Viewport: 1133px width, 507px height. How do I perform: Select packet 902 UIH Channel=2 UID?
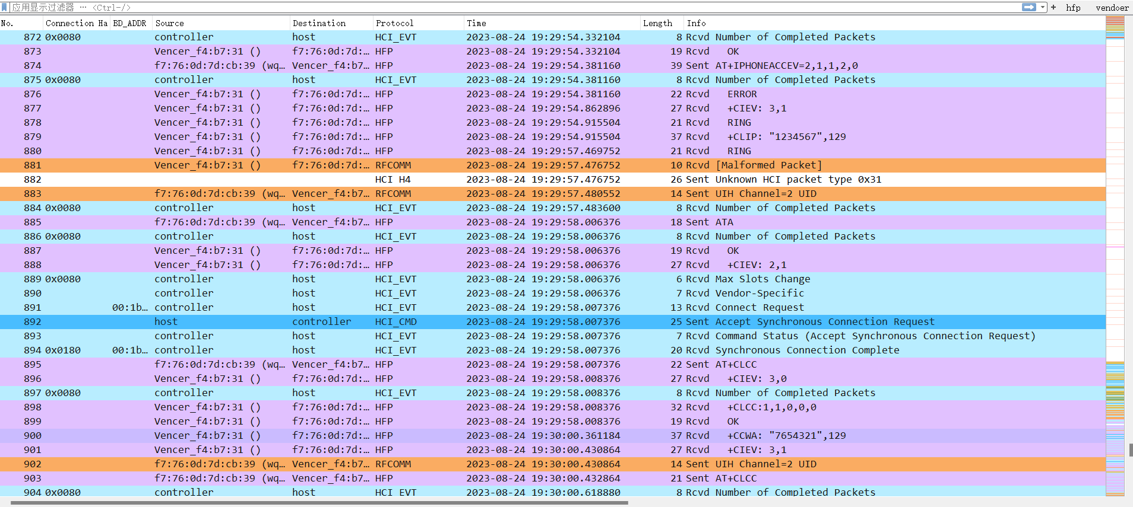(552, 464)
